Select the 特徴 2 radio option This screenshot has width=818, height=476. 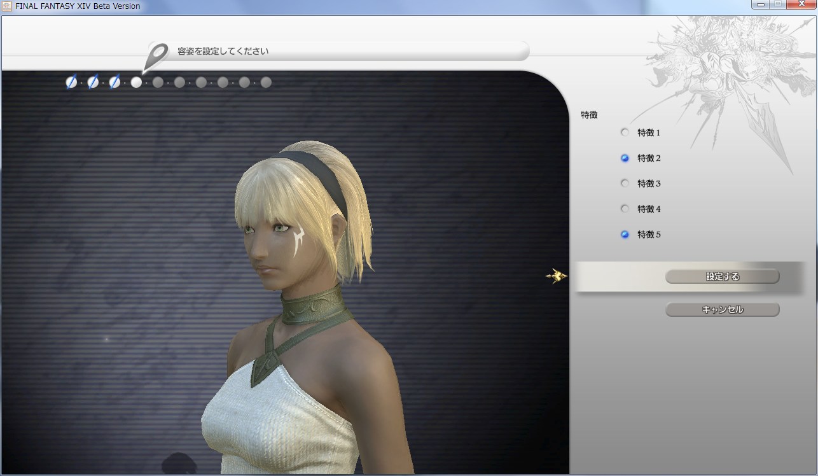pyautogui.click(x=625, y=158)
